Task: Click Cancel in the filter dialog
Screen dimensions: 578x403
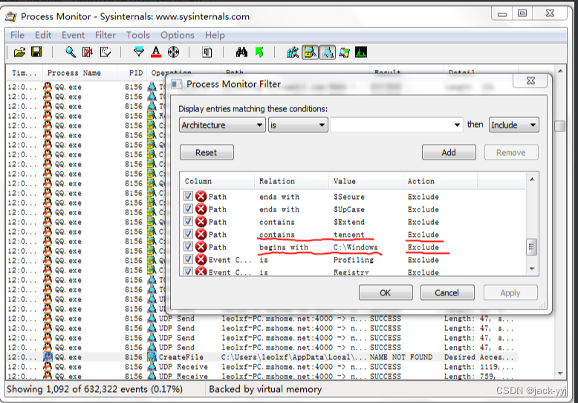Action: tap(447, 292)
